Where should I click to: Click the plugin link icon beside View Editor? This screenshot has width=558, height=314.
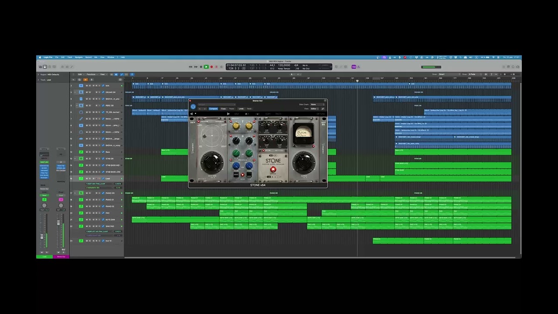pos(323,109)
